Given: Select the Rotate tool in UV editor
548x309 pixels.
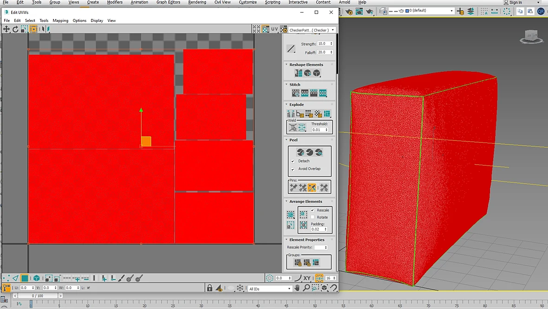Looking at the screenshot, I should point(15,29).
